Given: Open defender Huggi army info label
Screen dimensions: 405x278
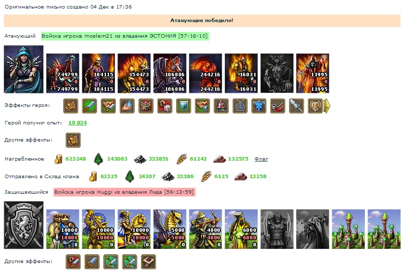Looking at the screenshot, I should (x=124, y=192).
